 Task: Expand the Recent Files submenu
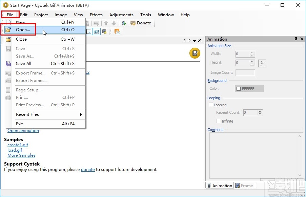pyautogui.click(x=44, y=114)
